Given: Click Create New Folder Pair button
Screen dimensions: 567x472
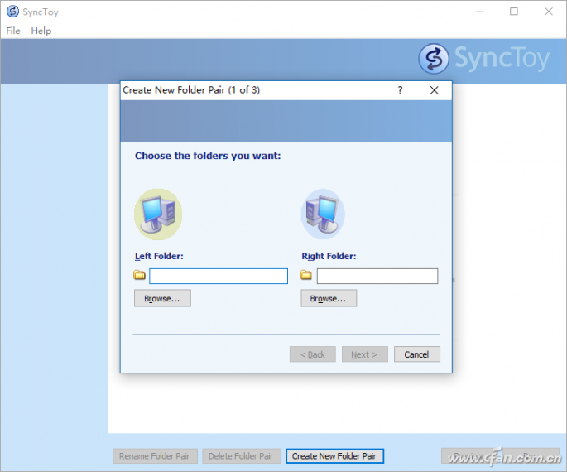Looking at the screenshot, I should coord(334,456).
